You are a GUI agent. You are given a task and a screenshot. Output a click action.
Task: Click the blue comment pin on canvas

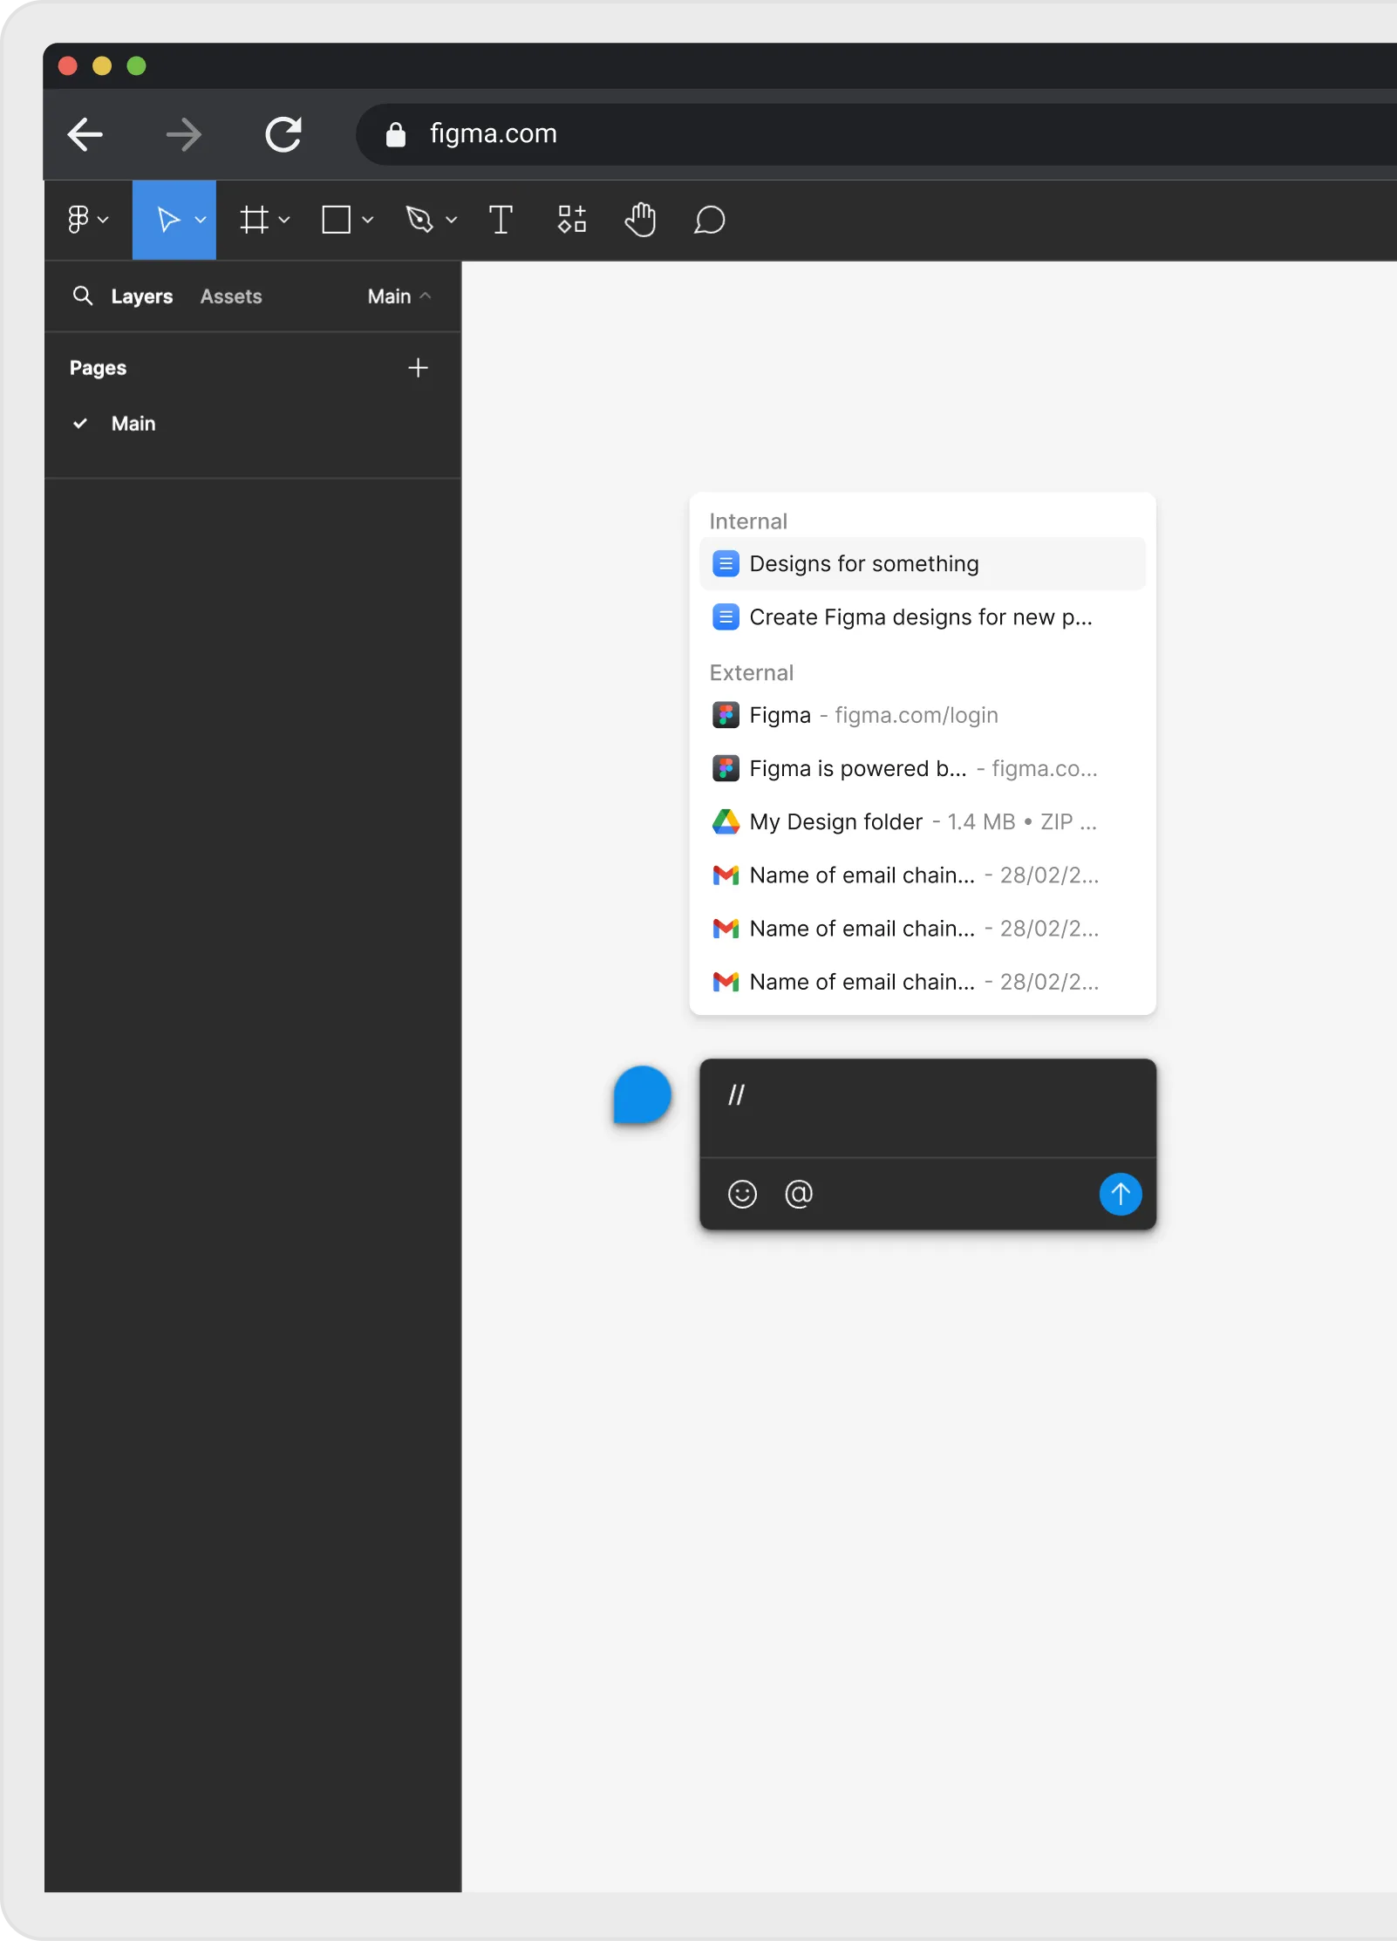(643, 1095)
